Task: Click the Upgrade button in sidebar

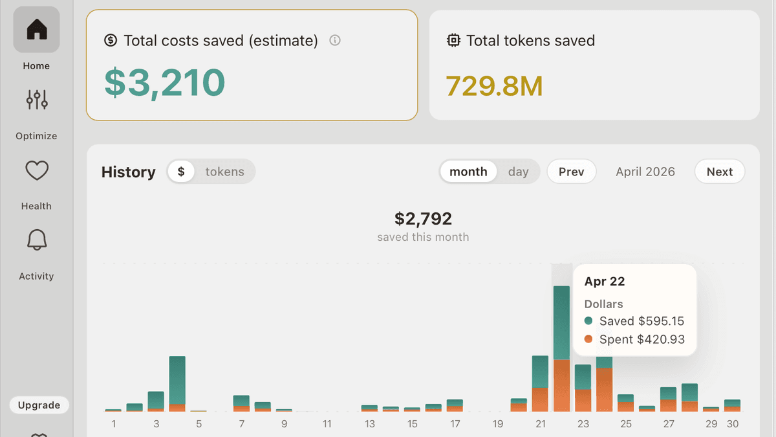Action: coord(39,405)
